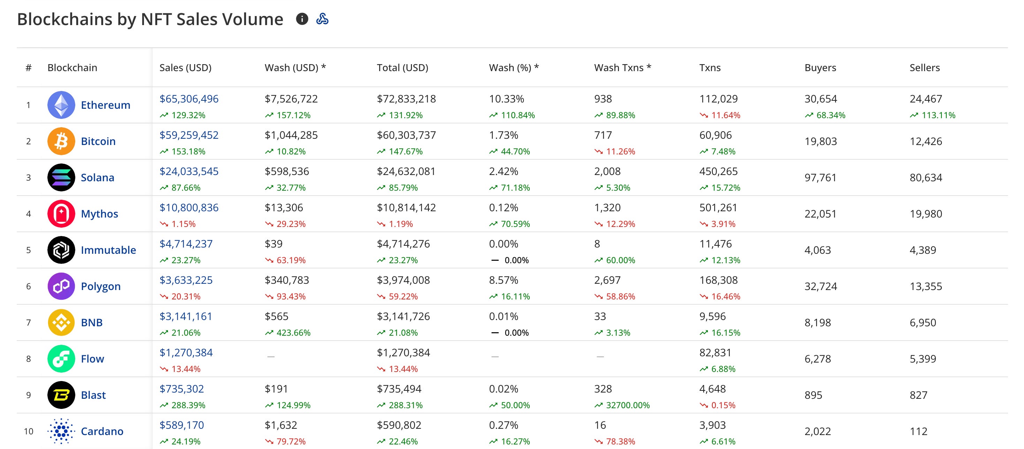Click the green Flow logo icon

point(61,359)
